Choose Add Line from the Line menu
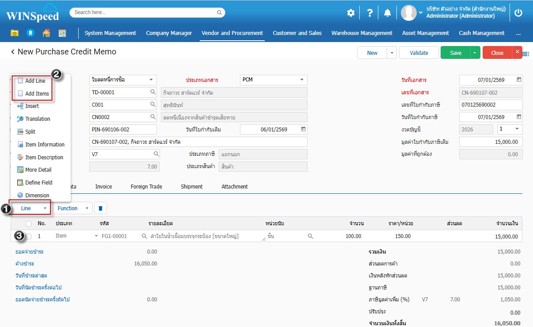533x327 pixels. click(35, 81)
